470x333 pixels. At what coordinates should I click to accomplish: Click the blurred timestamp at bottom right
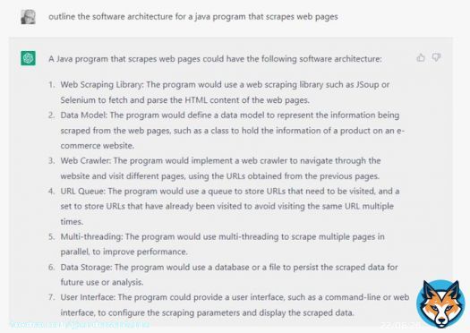point(400,325)
